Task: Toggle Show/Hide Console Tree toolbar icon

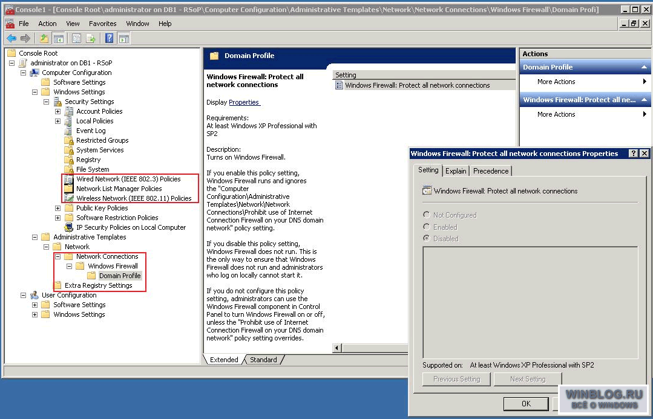Action: [59, 39]
